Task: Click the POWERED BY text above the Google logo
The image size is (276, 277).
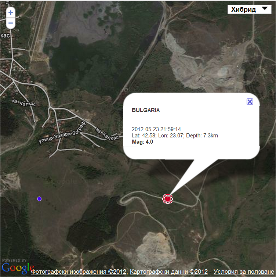Action: 14,260
